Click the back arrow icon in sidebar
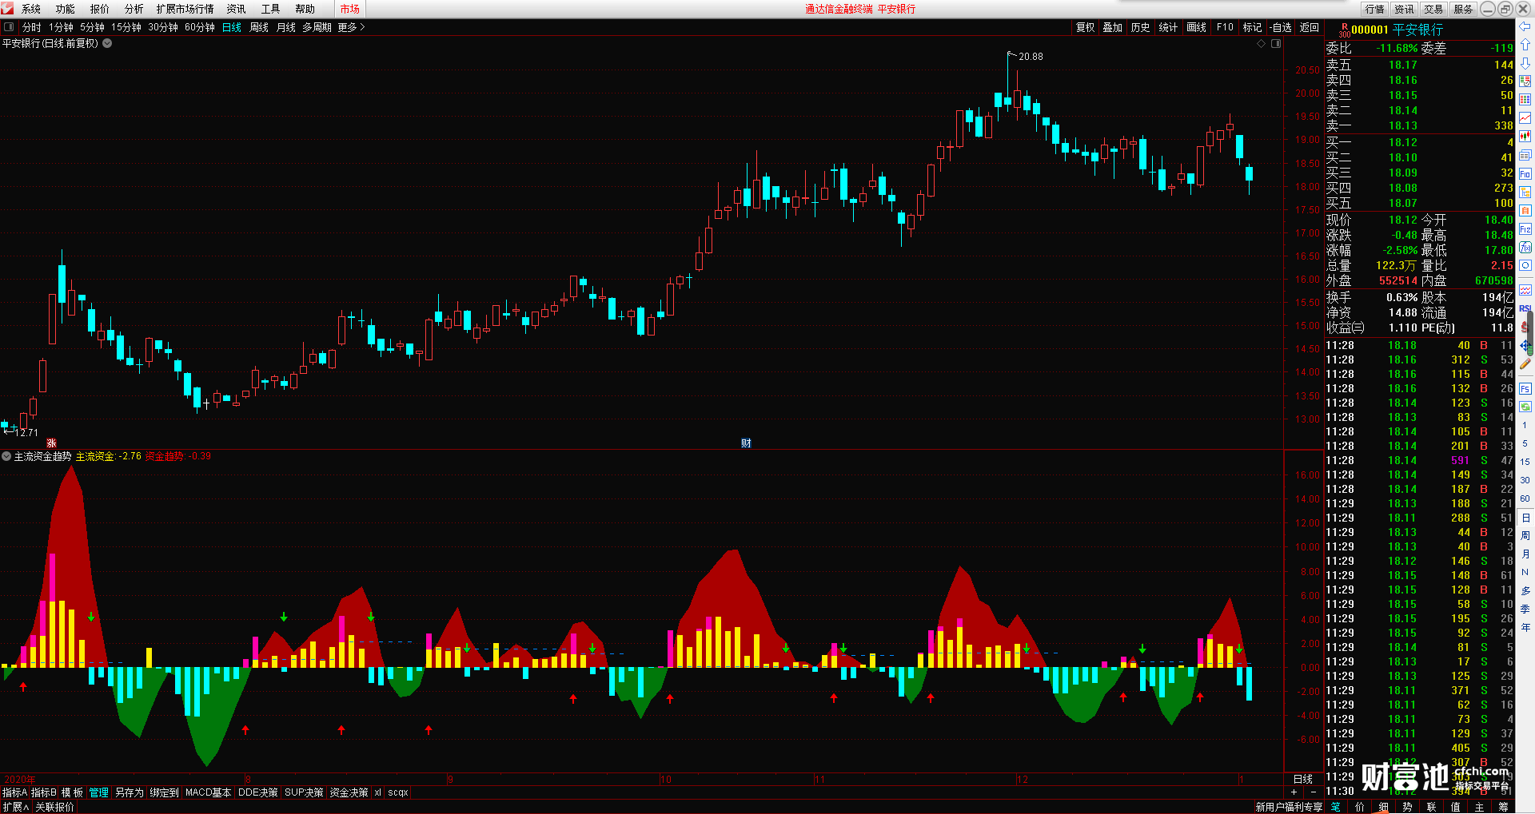The width and height of the screenshot is (1535, 814). pos(1525,26)
